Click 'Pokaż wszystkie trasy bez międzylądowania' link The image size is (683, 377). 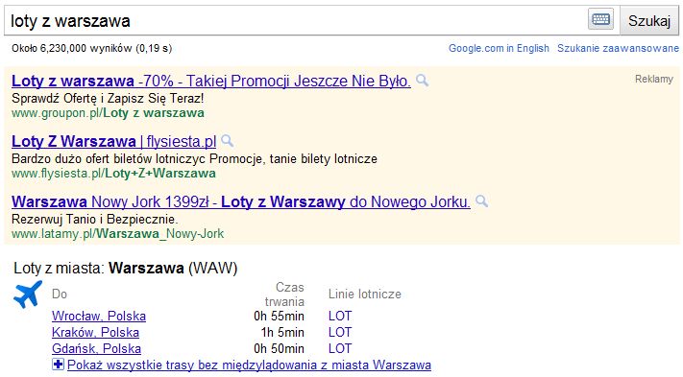249,365
